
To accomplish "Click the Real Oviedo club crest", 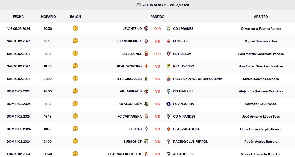I will pyautogui.click(x=169, y=66).
